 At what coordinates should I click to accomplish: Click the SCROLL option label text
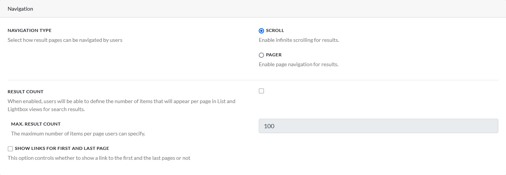pos(275,30)
